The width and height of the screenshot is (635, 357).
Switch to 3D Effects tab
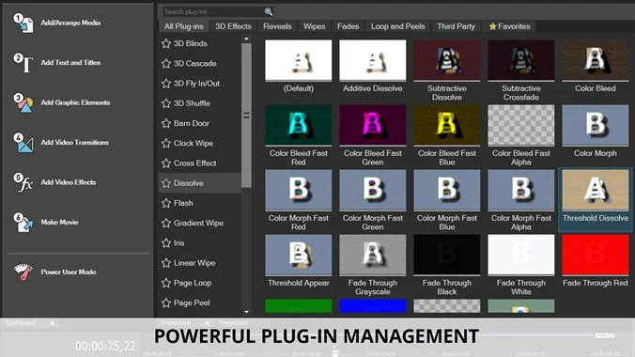click(233, 26)
